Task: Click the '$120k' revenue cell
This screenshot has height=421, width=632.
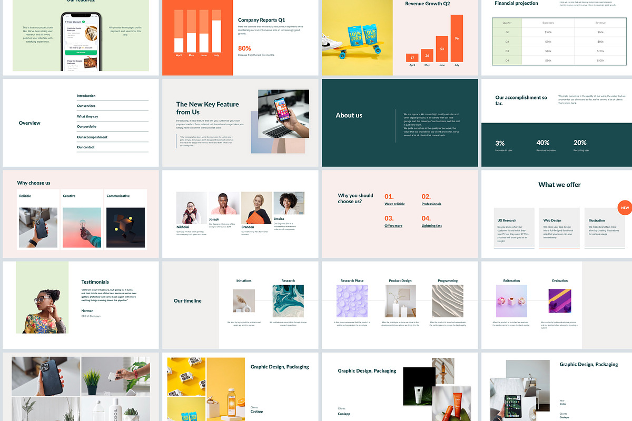Action: (x=600, y=51)
